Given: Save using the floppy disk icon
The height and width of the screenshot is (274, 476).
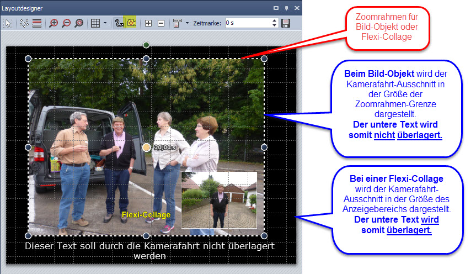Looking at the screenshot, I should (286, 23).
